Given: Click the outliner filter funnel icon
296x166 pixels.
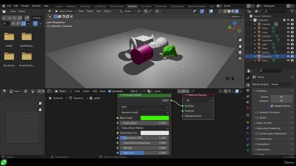Looking at the screenshot, I should (x=292, y=11).
